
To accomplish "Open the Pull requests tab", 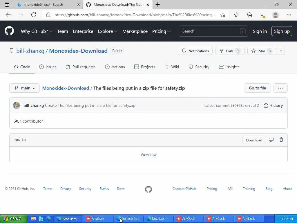I will pos(81,67).
